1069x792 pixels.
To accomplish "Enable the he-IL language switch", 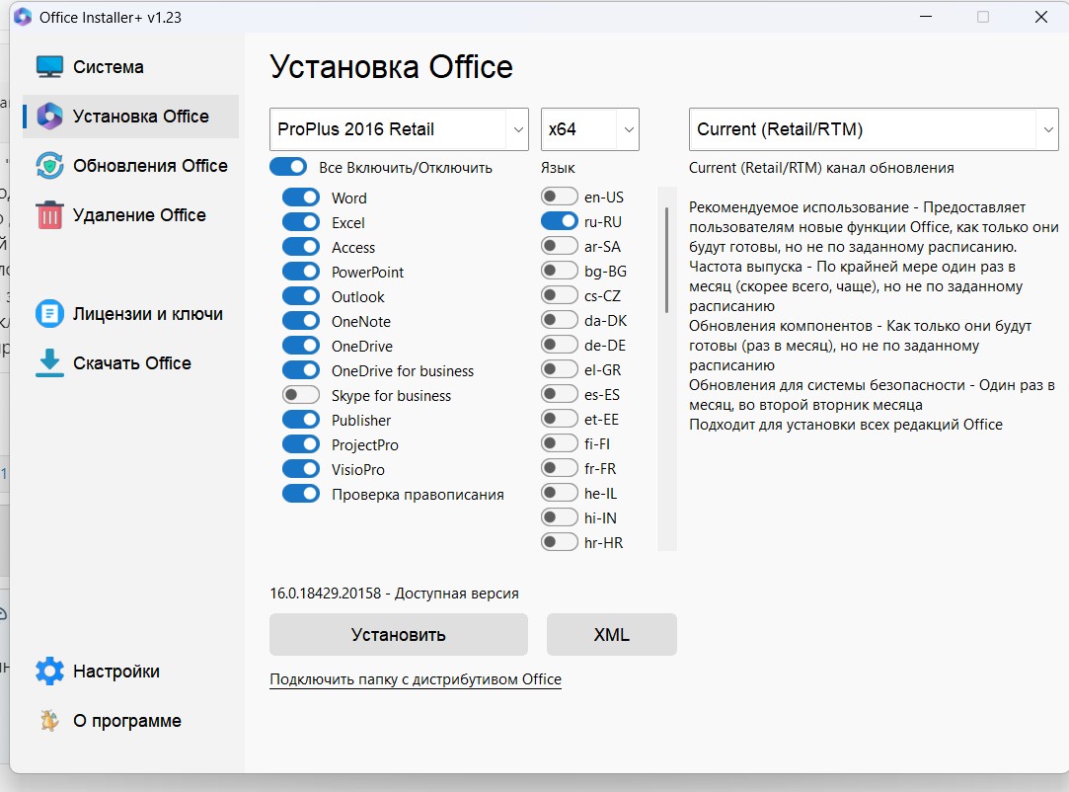I will pyautogui.click(x=560, y=493).
